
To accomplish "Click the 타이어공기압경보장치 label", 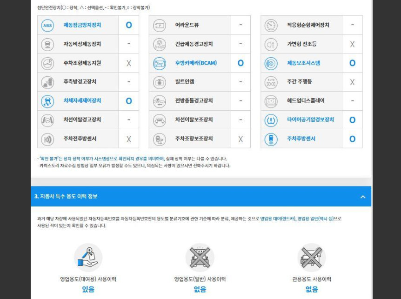I will (310, 120).
